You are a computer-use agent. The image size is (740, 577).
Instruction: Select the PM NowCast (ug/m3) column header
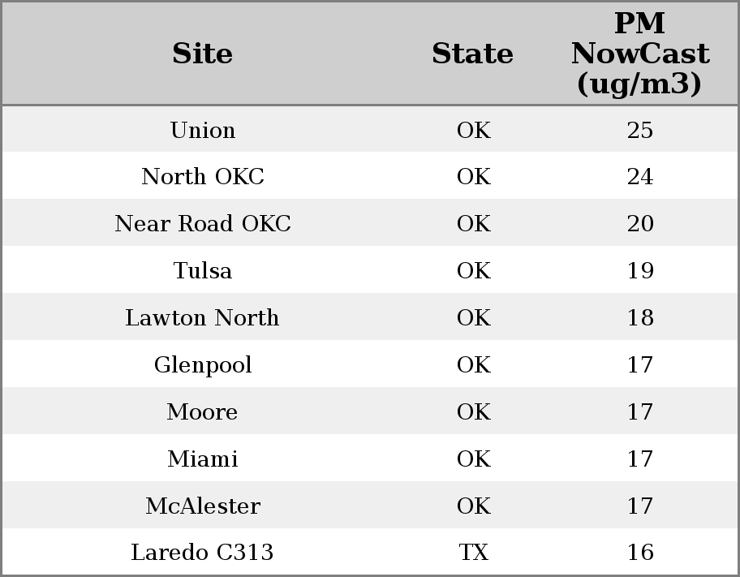639,54
